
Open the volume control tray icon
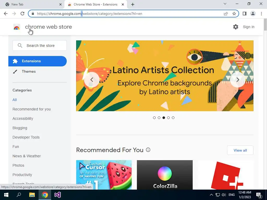pyautogui.click(x=224, y=195)
